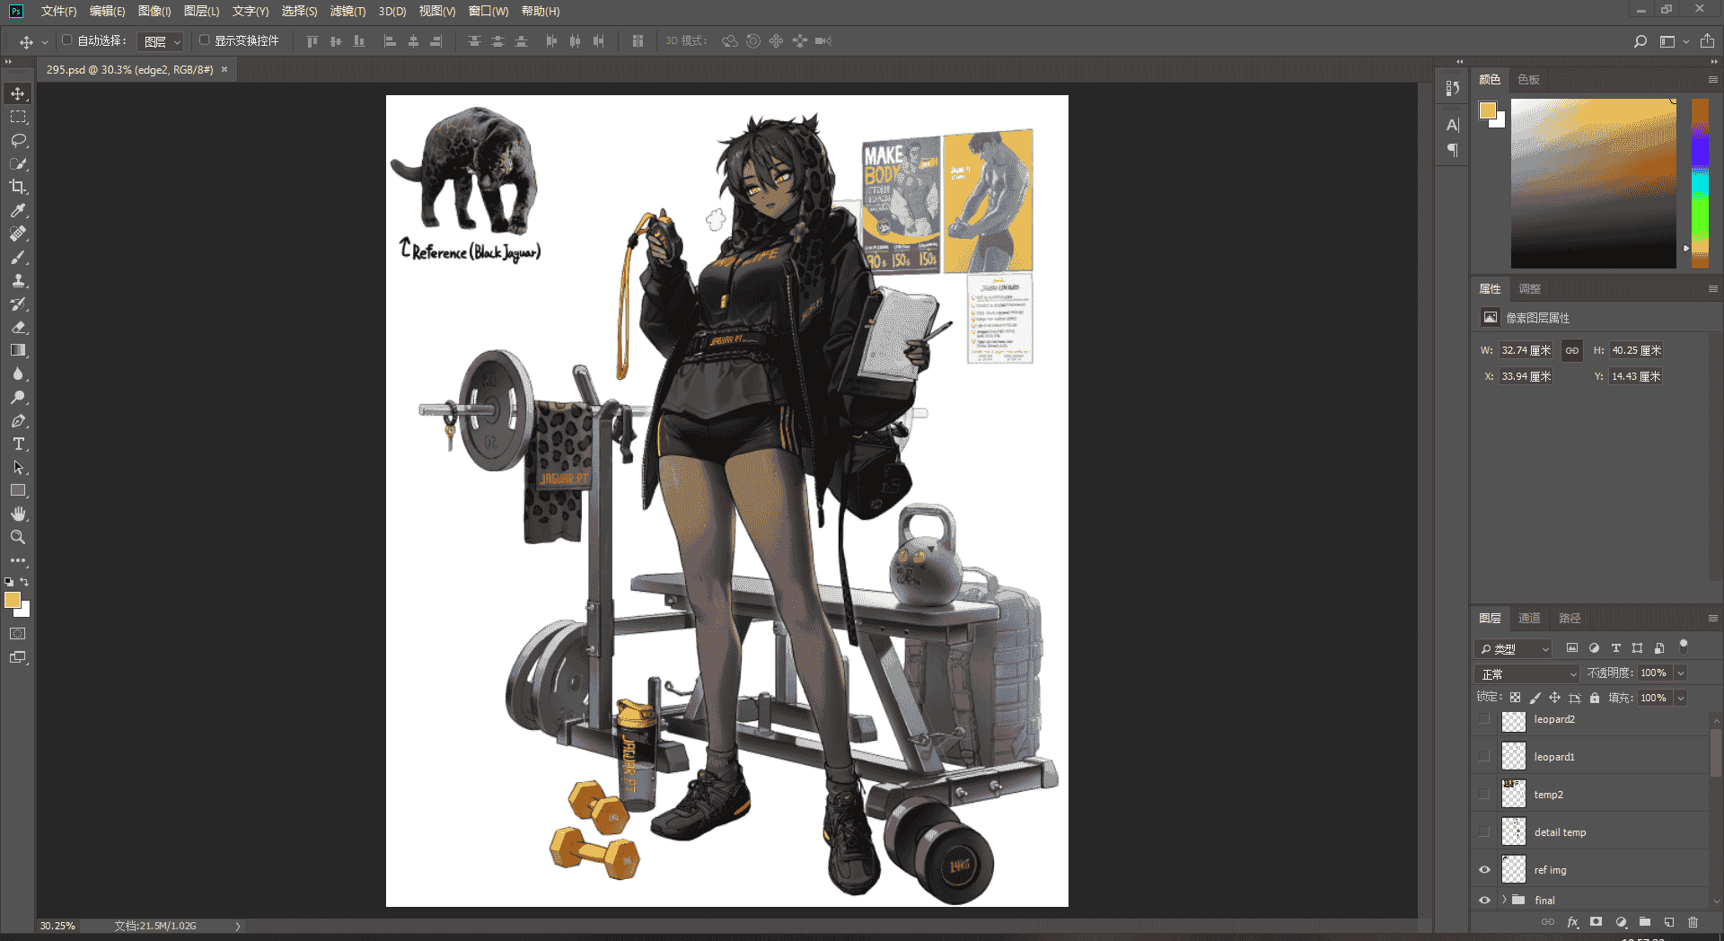The width and height of the screenshot is (1724, 941).
Task: Select the Move tool in the toolbox
Action: coord(18,93)
